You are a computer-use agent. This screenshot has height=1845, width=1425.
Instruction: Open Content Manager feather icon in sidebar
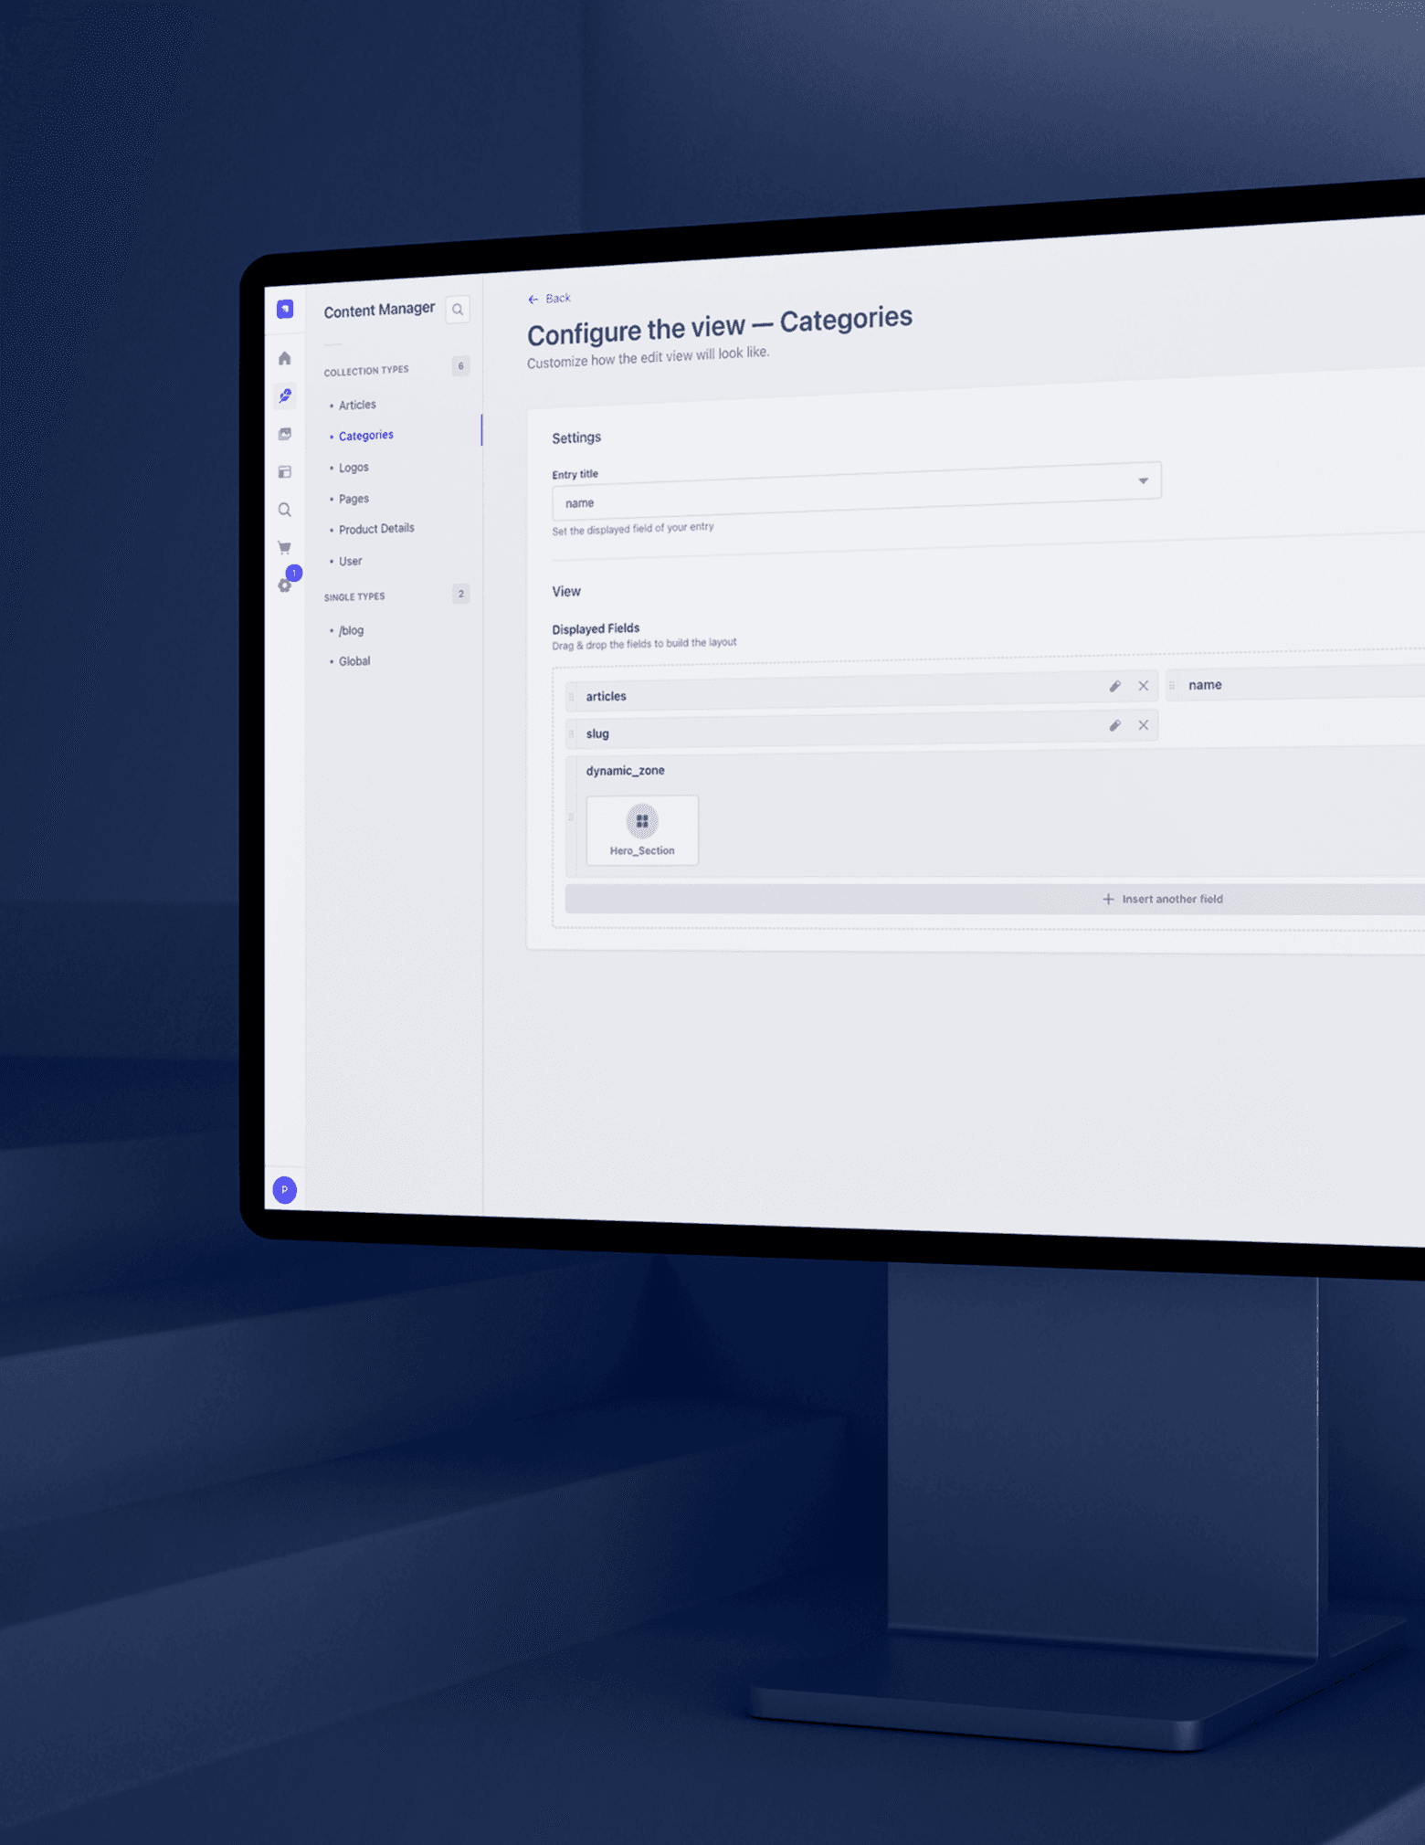(x=285, y=395)
